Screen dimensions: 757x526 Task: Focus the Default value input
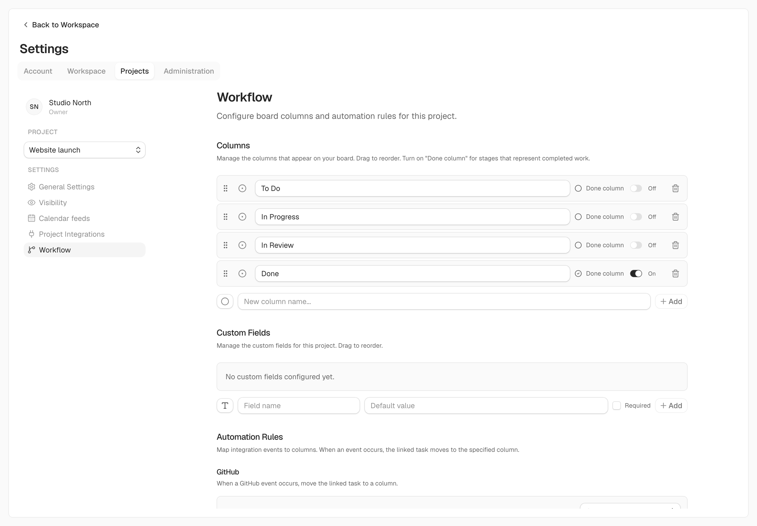(x=486, y=405)
